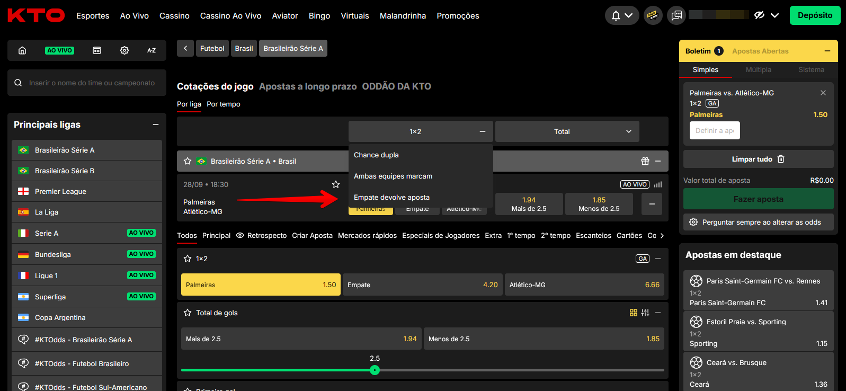The width and height of the screenshot is (846, 391).
Task: Click the stake amount field
Action: click(715, 130)
